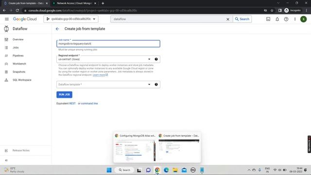Open the command line link
Screen dimensions: 311x175
89,104
